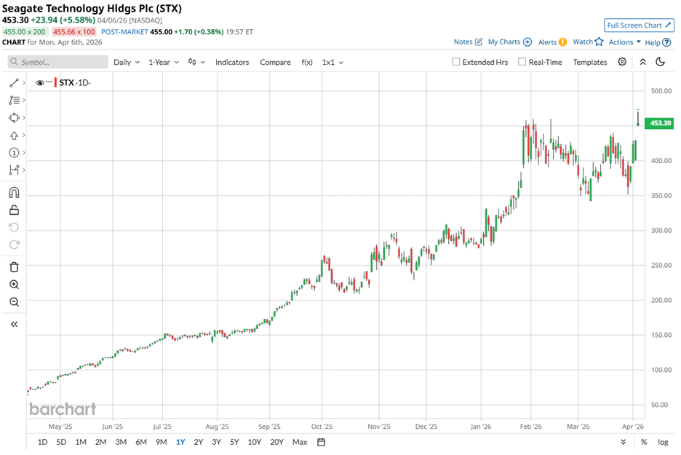Delete drawings with the trash icon

point(14,267)
